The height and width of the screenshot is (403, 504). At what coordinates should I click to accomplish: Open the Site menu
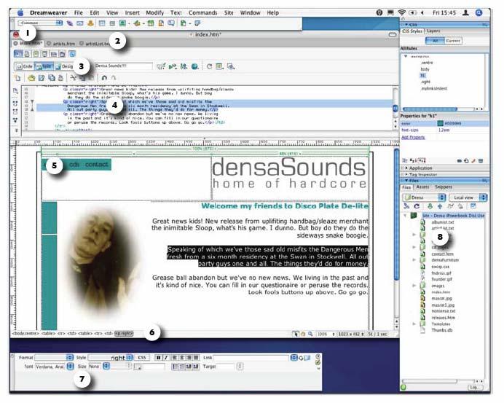[229, 13]
